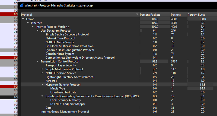Collapse the Hypertext Transfer Protocol node
Image resolution: width=217 pixels, height=116 pixels.
(x=42, y=85)
